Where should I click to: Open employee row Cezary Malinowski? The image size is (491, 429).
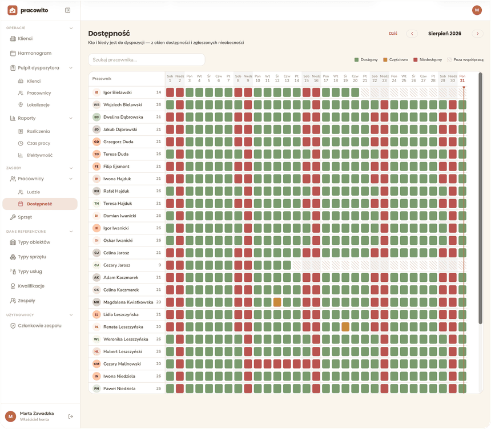click(127, 364)
